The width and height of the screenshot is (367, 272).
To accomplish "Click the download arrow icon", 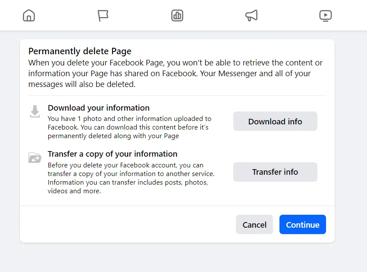I will (35, 111).
